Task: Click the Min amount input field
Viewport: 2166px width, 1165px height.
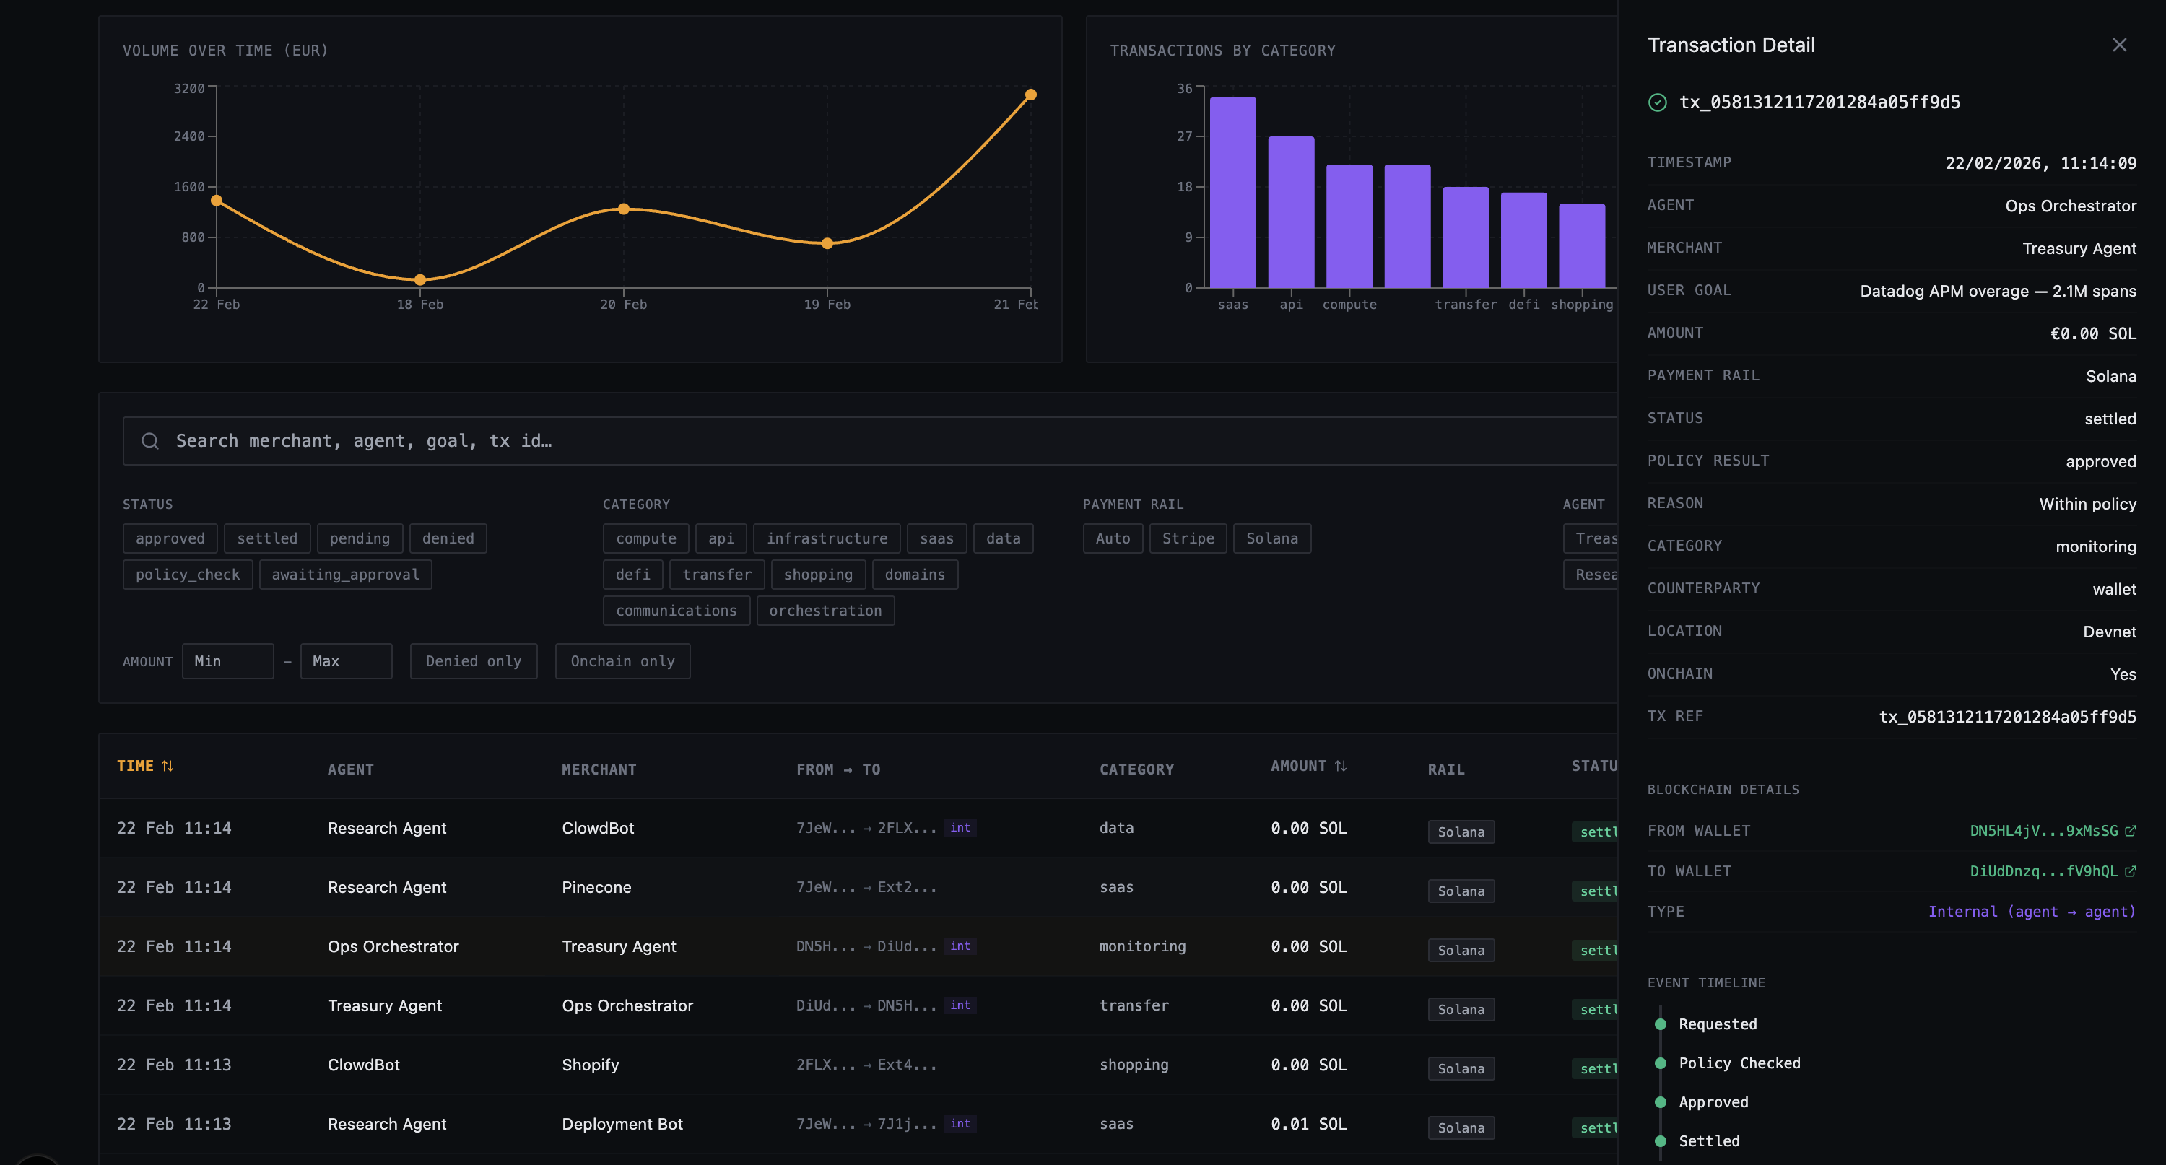Action: click(228, 661)
